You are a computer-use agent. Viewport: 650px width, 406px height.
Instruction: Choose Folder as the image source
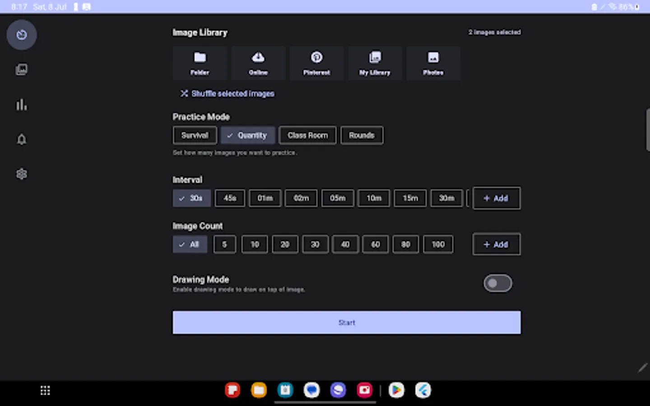[200, 63]
